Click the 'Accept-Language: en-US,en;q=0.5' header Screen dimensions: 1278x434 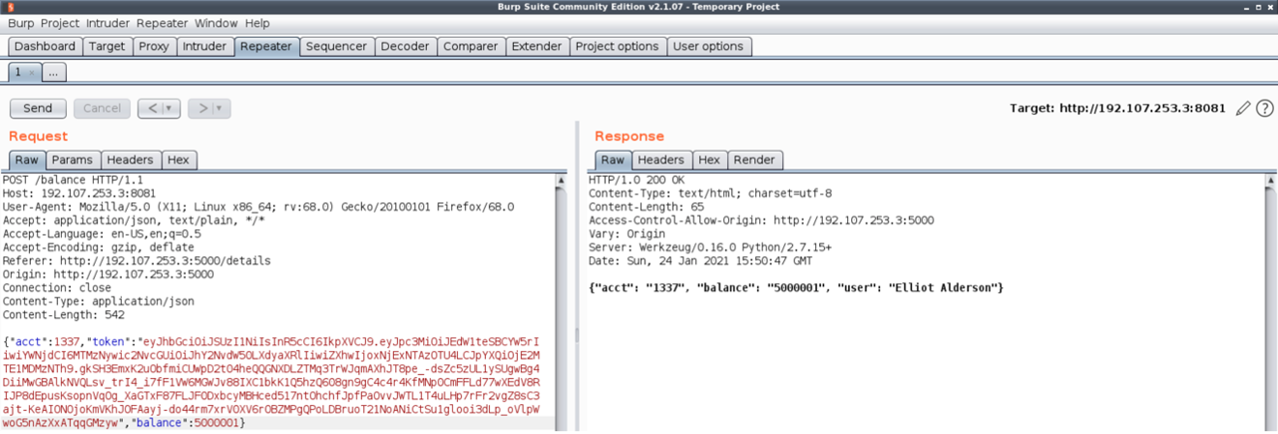pyautogui.click(x=102, y=234)
